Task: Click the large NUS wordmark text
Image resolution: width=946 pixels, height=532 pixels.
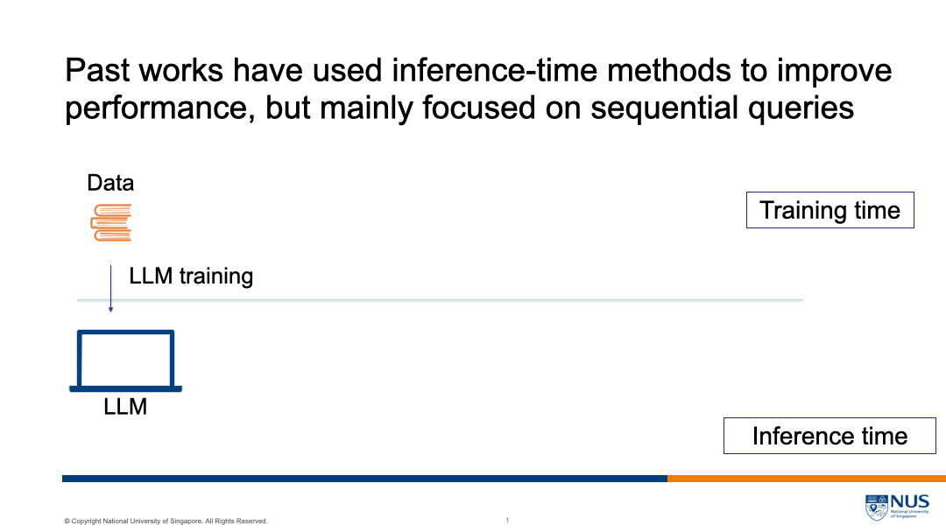Action: [909, 501]
